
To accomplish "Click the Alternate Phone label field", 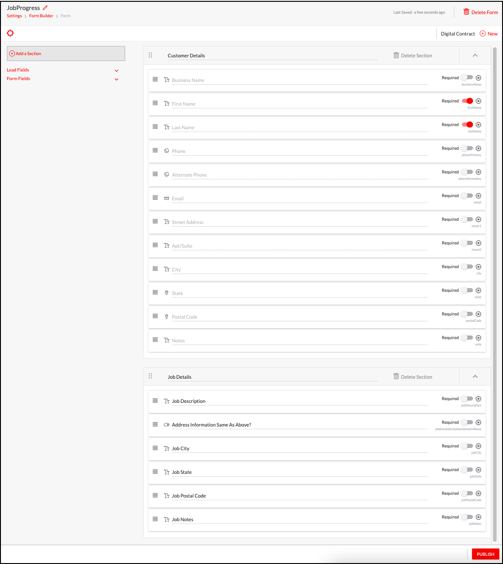I will click(x=299, y=175).
